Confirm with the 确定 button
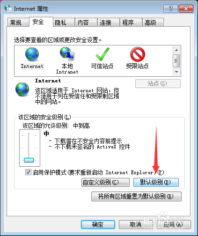Screen dimensions: 198x236 [x=98, y=224]
